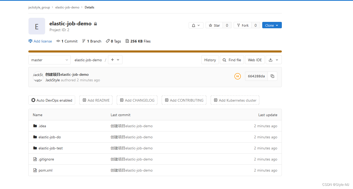This screenshot has width=353, height=189.
Task: Open last commit link in .idea row
Action: (x=132, y=126)
